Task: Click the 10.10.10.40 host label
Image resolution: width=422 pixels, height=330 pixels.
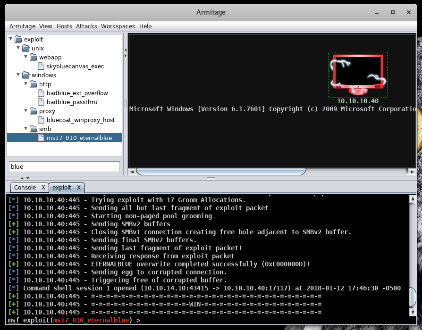Action: [x=358, y=101]
